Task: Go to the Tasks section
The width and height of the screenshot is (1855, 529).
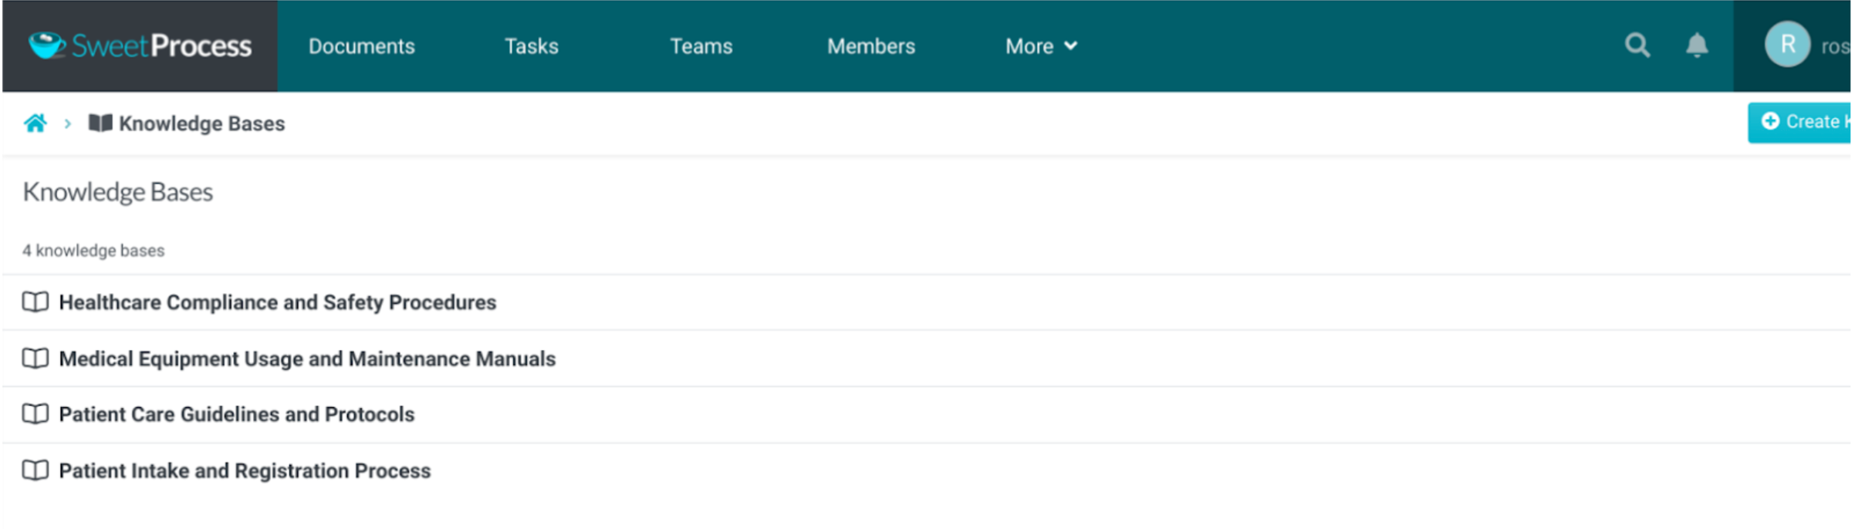Action: coord(531,46)
